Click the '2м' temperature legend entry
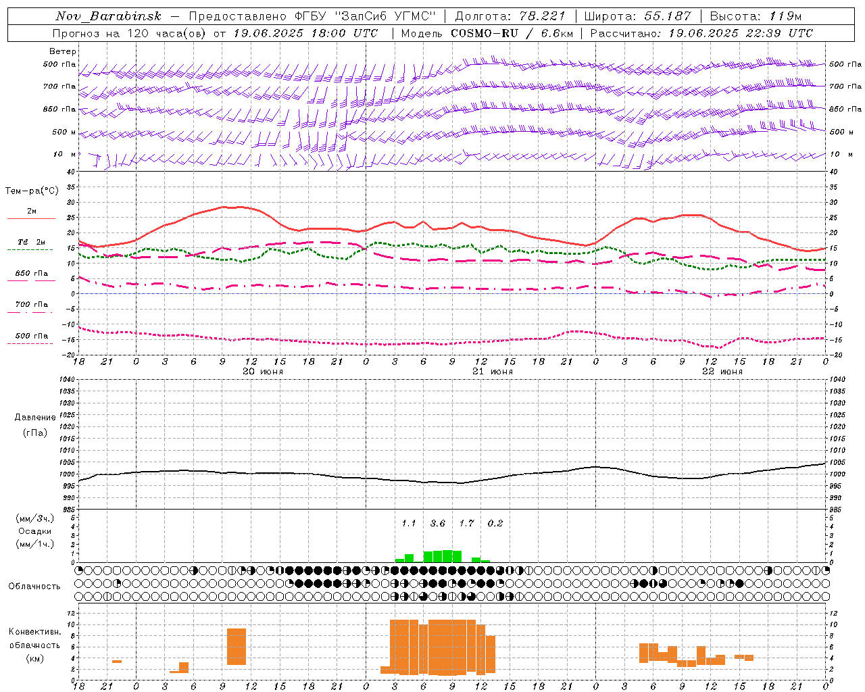865x692 pixels. [x=32, y=212]
